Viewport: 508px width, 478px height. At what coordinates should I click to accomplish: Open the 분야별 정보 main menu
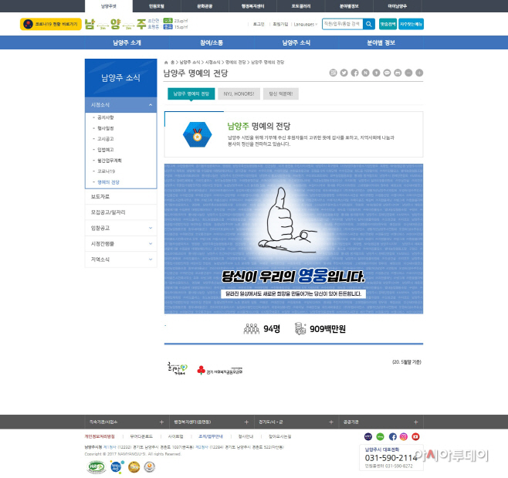pos(381,42)
